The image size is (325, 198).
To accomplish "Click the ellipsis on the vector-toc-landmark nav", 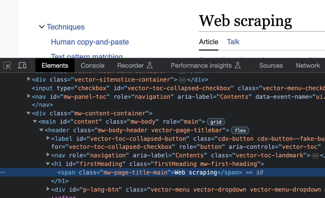I will click(315, 155).
